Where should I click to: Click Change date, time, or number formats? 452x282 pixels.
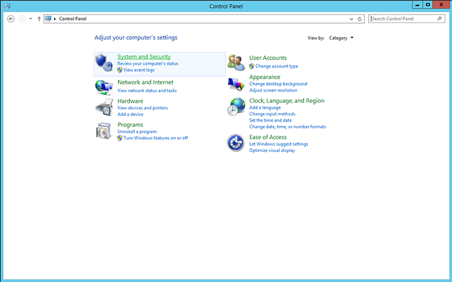click(288, 127)
